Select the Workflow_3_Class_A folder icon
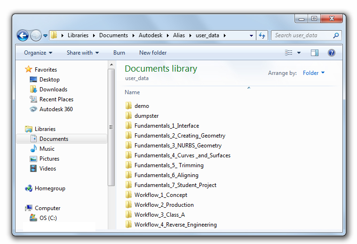Screen dimensions: 357x244 coord(129,215)
